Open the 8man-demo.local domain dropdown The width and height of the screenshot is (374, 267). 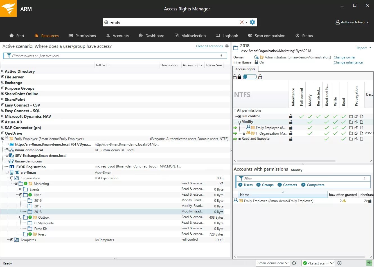coord(273,263)
